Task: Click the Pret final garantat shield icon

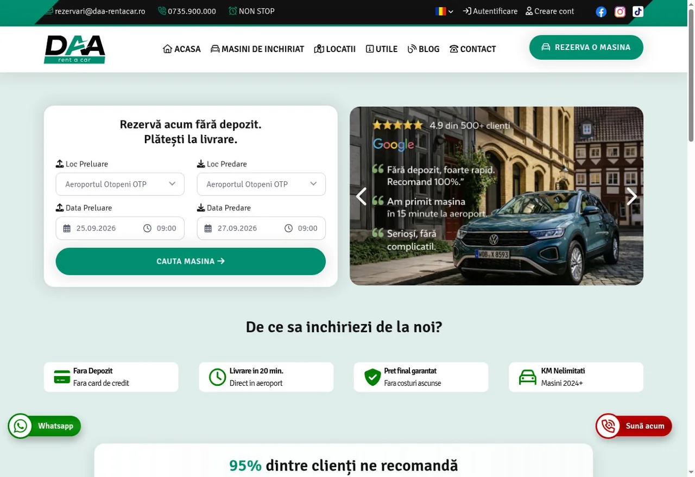Action: 372,377
